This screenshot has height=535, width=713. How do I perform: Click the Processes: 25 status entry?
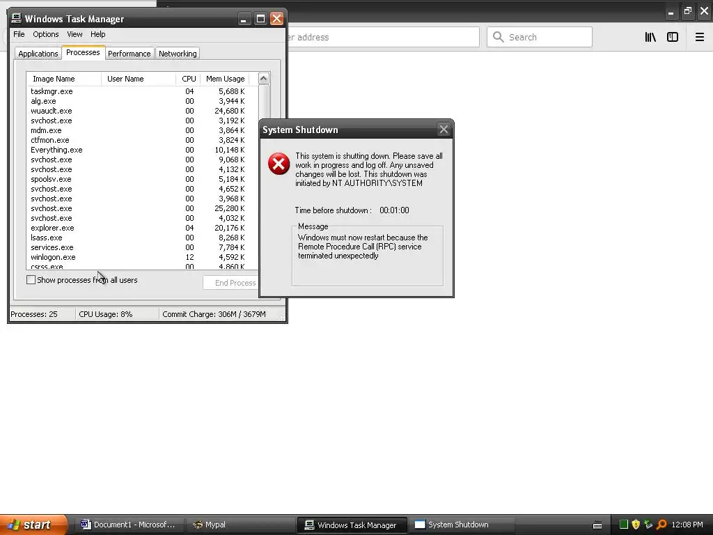coord(42,314)
